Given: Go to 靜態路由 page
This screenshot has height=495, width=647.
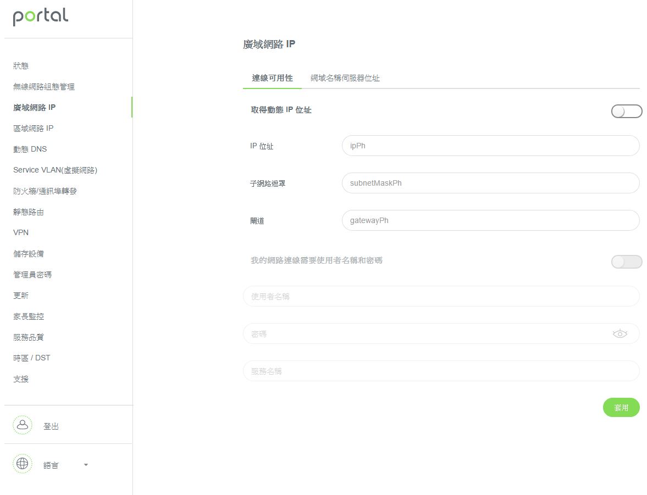Looking at the screenshot, I should pyautogui.click(x=29, y=212).
